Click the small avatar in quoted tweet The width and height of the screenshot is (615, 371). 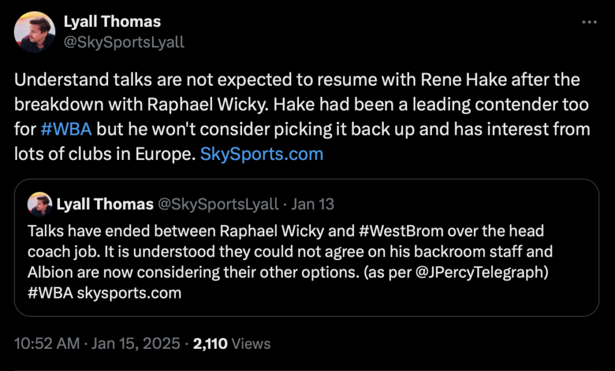click(x=40, y=204)
